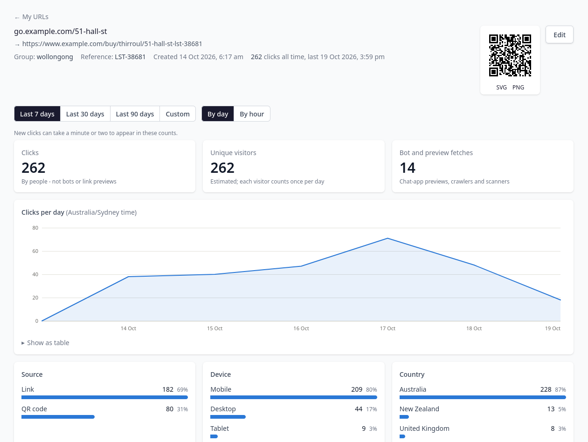Click the 19 Oct axis label
The width and height of the screenshot is (588, 442).
tap(553, 328)
